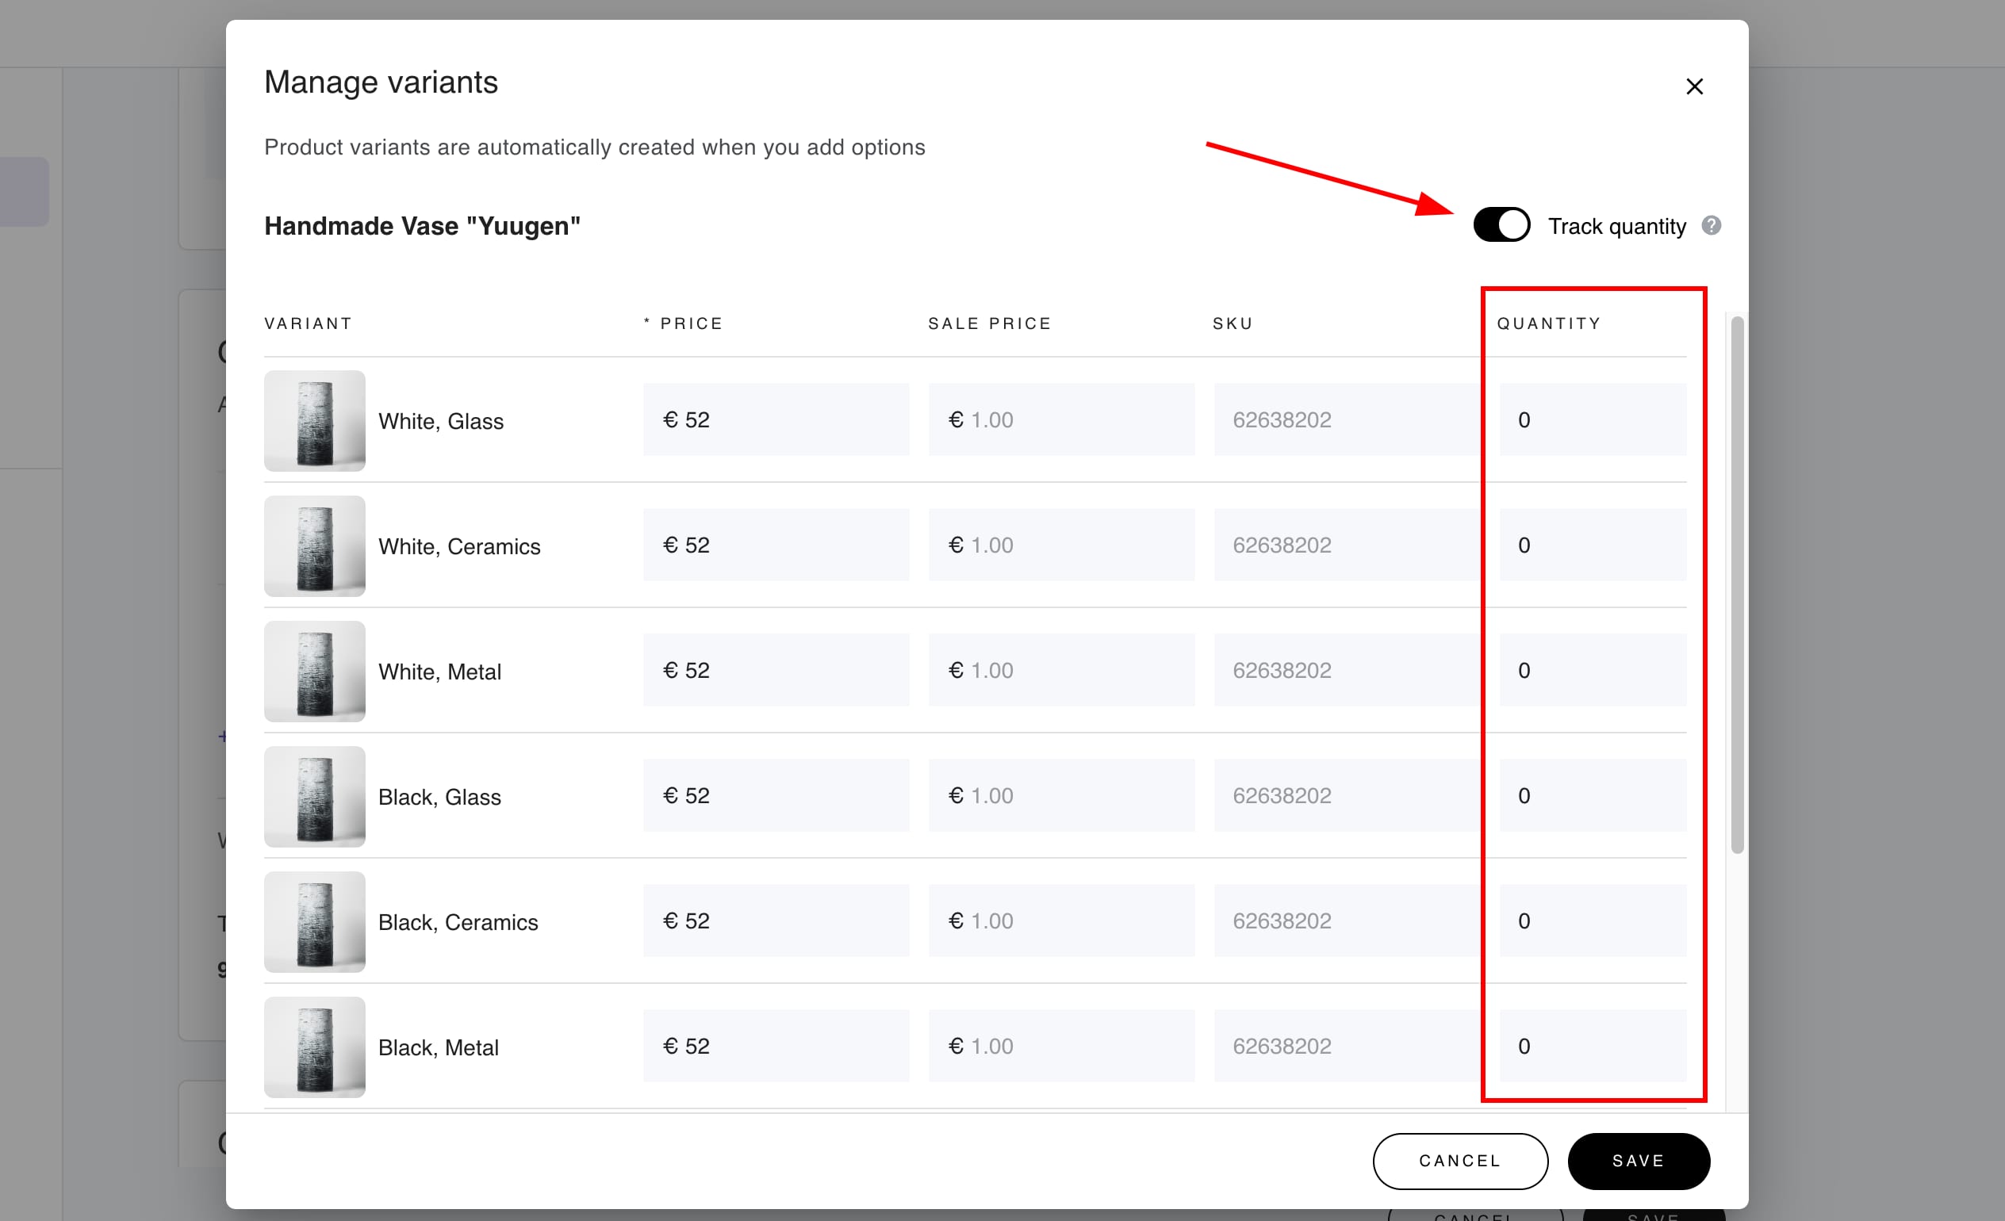Click the White, Ceramics vase thumbnail
The height and width of the screenshot is (1221, 2005).
314,545
